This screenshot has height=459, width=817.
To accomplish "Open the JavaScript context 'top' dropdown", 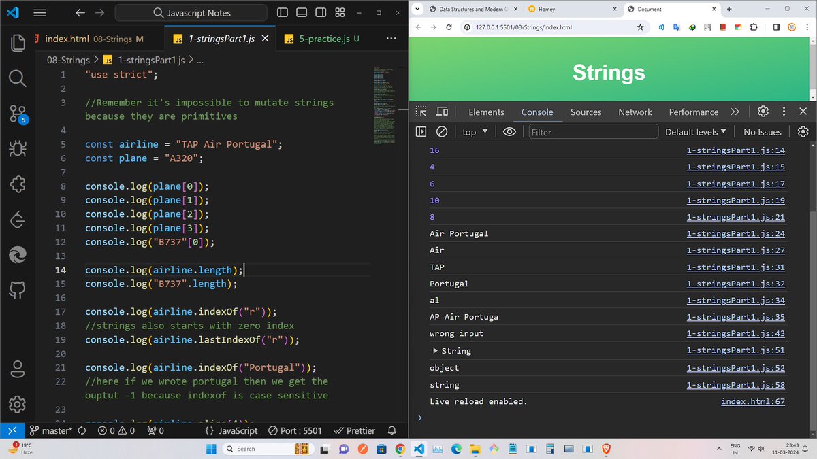I will coord(475,131).
